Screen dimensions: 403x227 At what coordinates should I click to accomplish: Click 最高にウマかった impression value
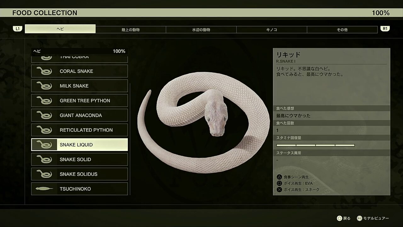coord(293,116)
